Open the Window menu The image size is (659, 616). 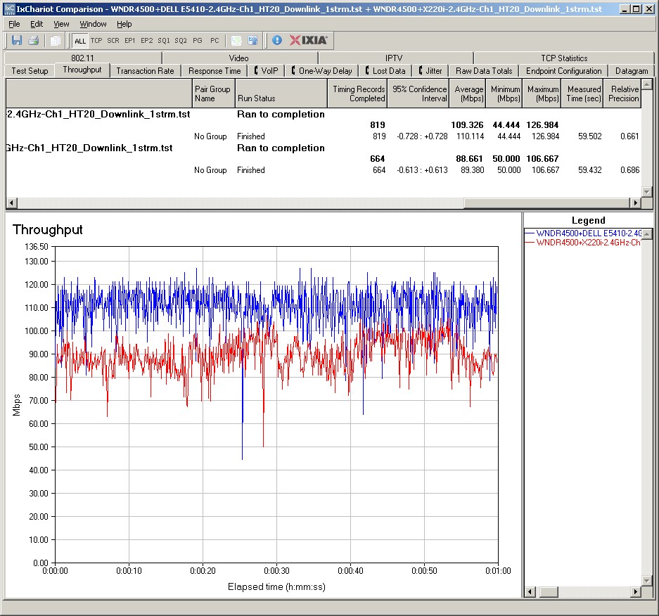pos(93,24)
